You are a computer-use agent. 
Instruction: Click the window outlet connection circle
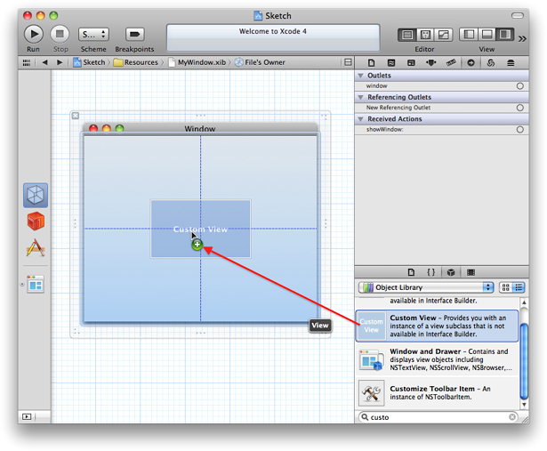[x=519, y=86]
